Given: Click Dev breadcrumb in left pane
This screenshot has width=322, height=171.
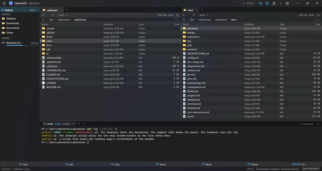Looking at the screenshot, I should (52, 20).
